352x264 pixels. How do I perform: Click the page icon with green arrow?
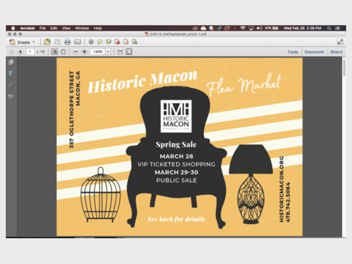tap(135, 42)
